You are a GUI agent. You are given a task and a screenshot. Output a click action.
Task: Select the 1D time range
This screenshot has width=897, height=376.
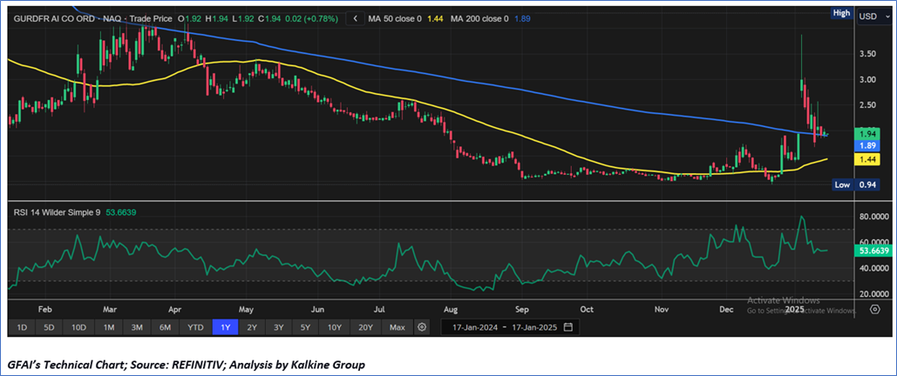tap(22, 327)
